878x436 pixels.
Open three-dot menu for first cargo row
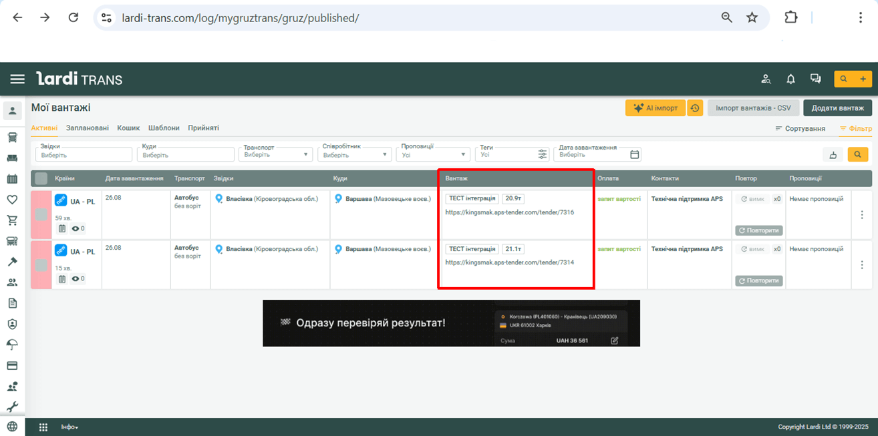pos(861,215)
